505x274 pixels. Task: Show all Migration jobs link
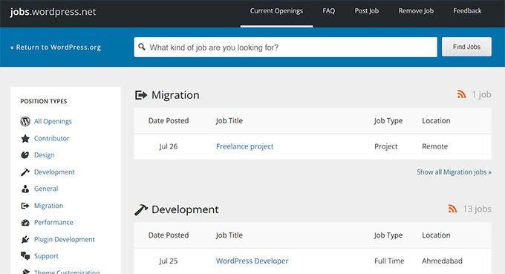pyautogui.click(x=454, y=172)
